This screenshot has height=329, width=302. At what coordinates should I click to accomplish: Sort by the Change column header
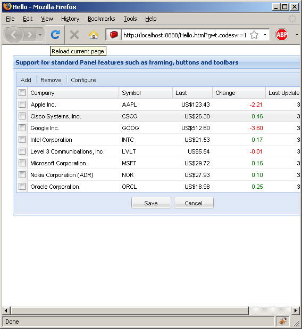click(x=239, y=93)
